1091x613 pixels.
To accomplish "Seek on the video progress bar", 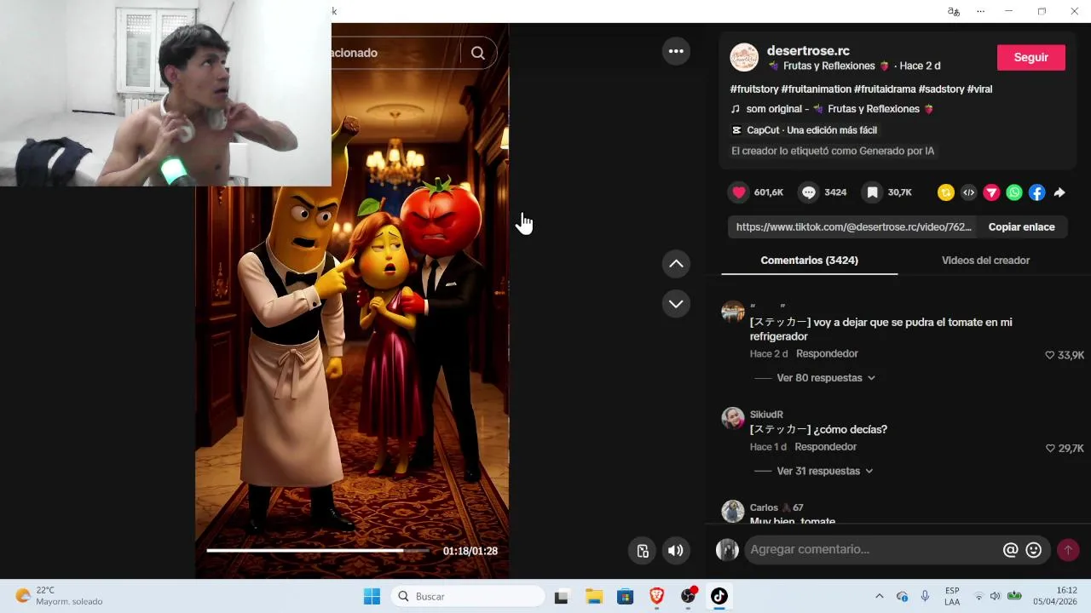I will click(318, 551).
